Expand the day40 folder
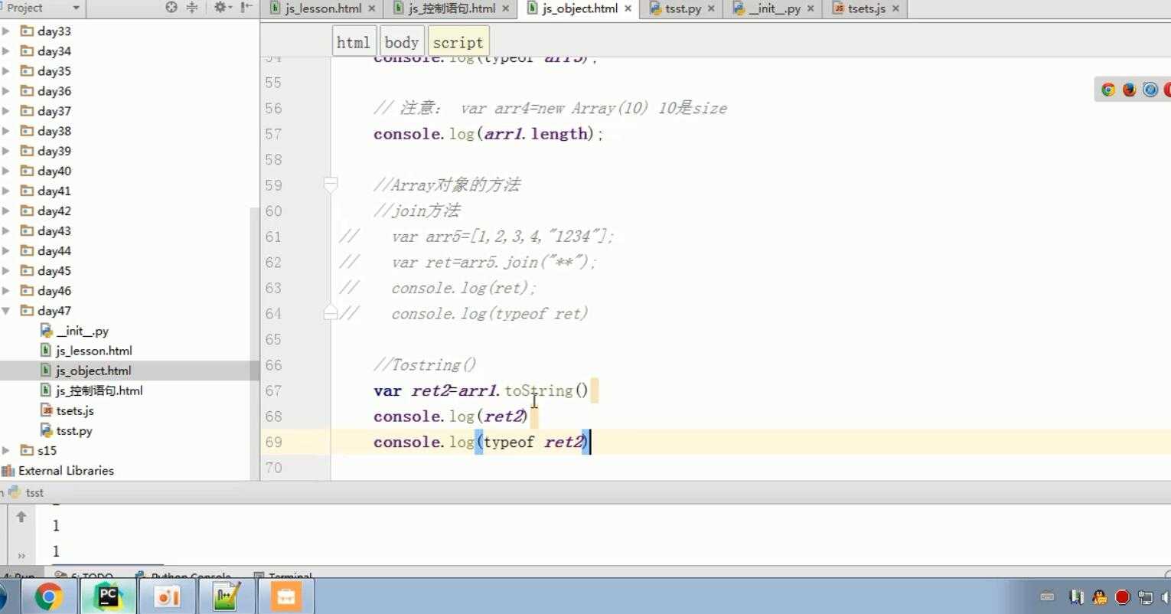1171x614 pixels. 6,171
